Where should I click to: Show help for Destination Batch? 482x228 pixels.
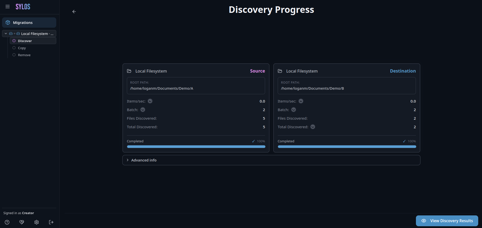294,110
